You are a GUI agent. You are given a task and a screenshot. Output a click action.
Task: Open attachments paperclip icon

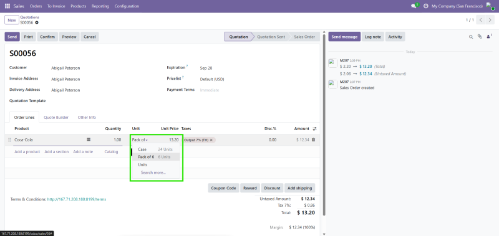point(480,37)
